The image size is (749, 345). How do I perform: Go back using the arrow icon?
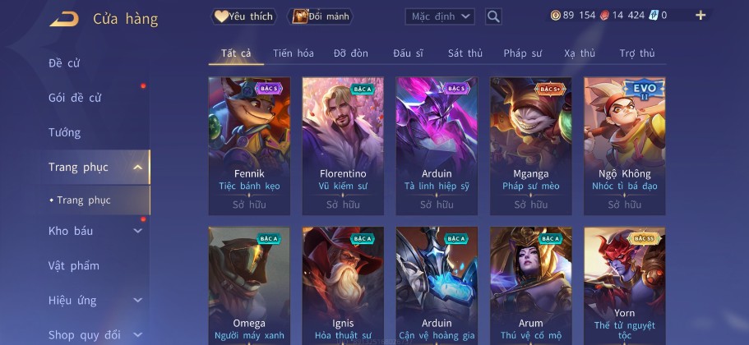pos(64,19)
